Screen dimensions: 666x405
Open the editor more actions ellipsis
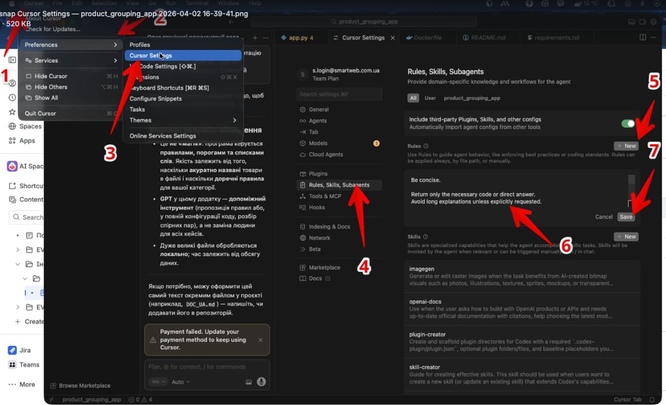click(653, 37)
